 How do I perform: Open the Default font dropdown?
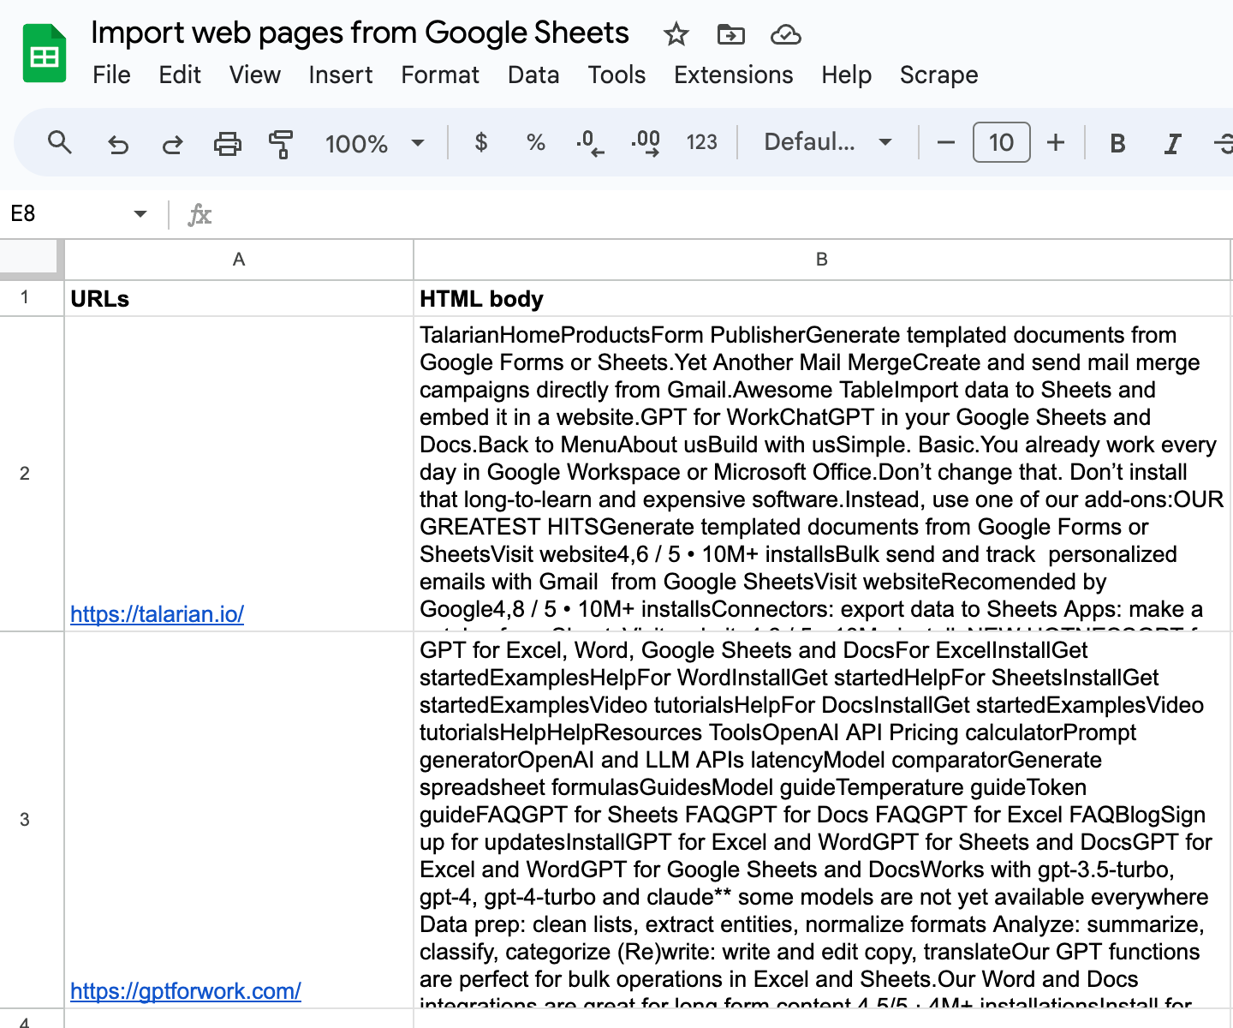(828, 142)
